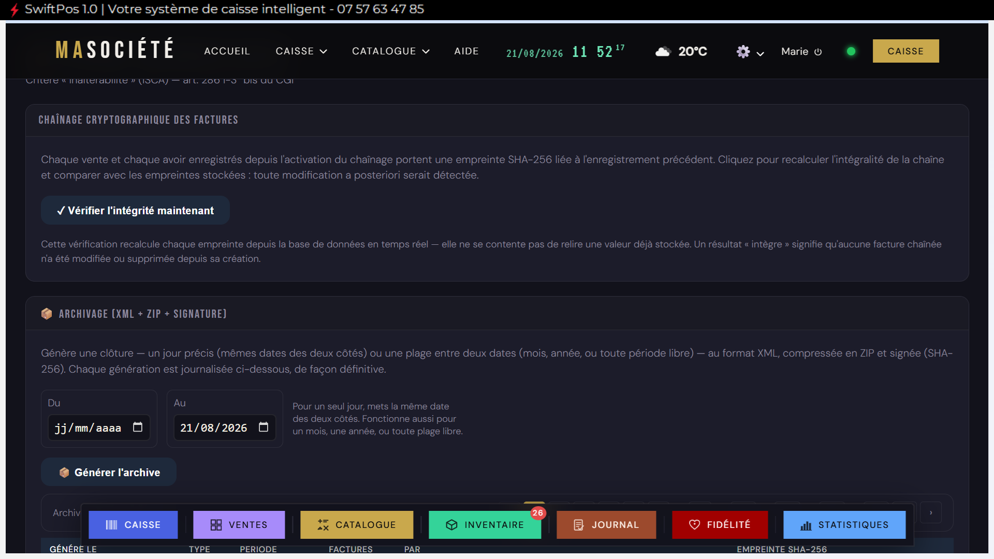Image resolution: width=994 pixels, height=559 pixels.
Task: Click the package icon beside ARCHIVAGE heading
Action: tap(47, 314)
